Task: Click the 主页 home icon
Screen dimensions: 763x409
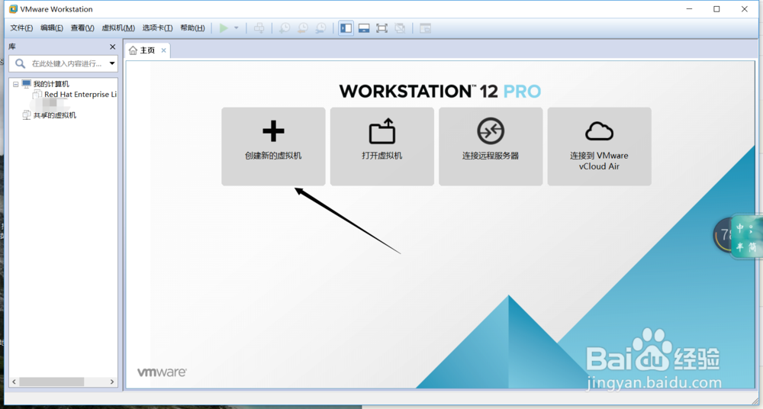Action: 133,50
